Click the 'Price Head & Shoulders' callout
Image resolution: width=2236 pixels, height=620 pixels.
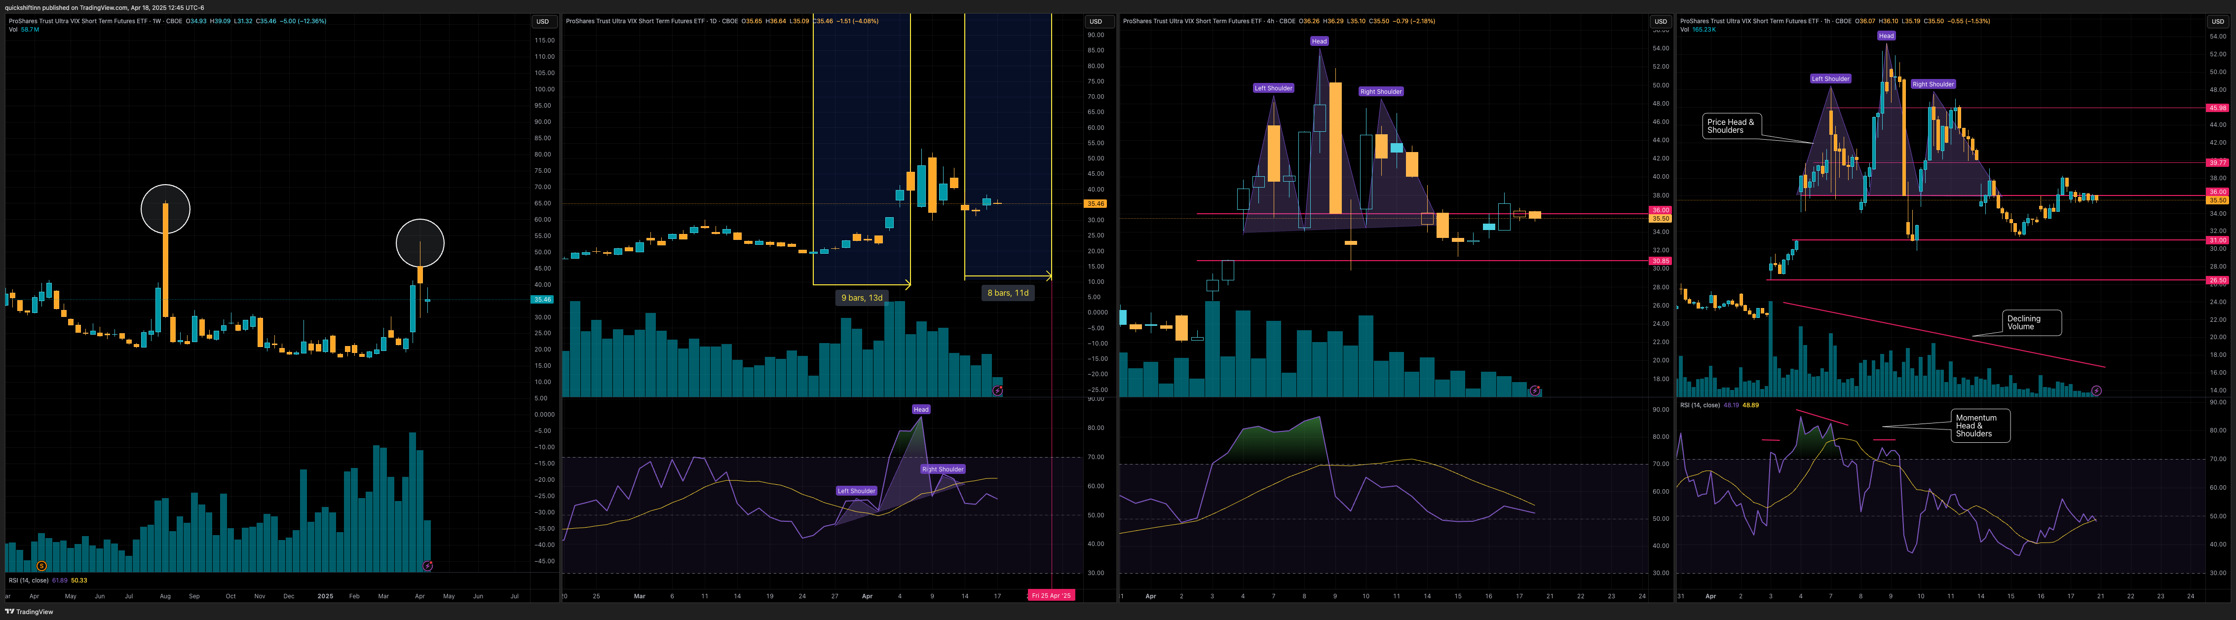1734,126
